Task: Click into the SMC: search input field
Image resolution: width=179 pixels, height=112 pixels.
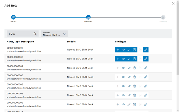Action: tap(20, 34)
